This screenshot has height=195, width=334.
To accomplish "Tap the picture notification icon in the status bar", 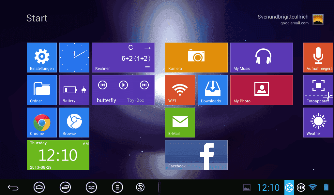I will (247, 188).
